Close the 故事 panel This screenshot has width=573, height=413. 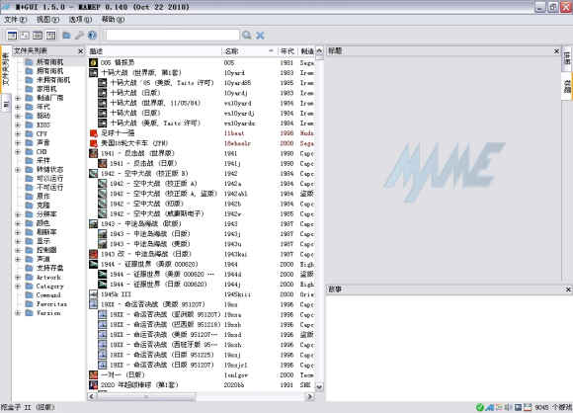pyautogui.click(x=568, y=289)
